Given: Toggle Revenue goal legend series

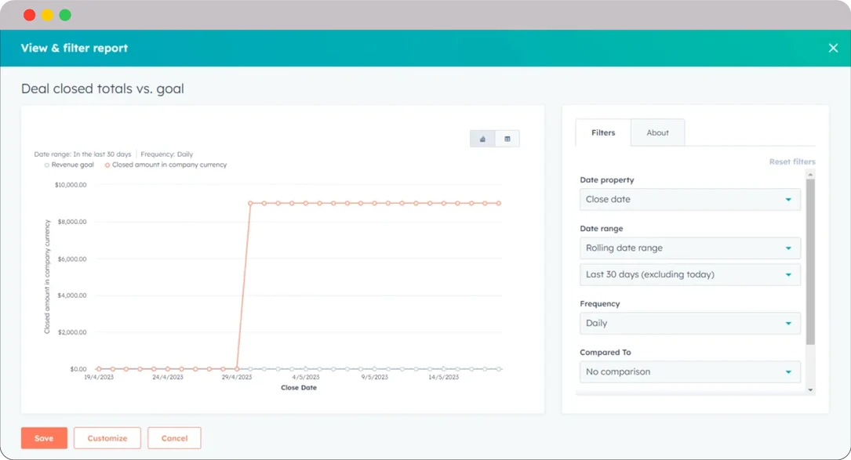Looking at the screenshot, I should tap(69, 165).
